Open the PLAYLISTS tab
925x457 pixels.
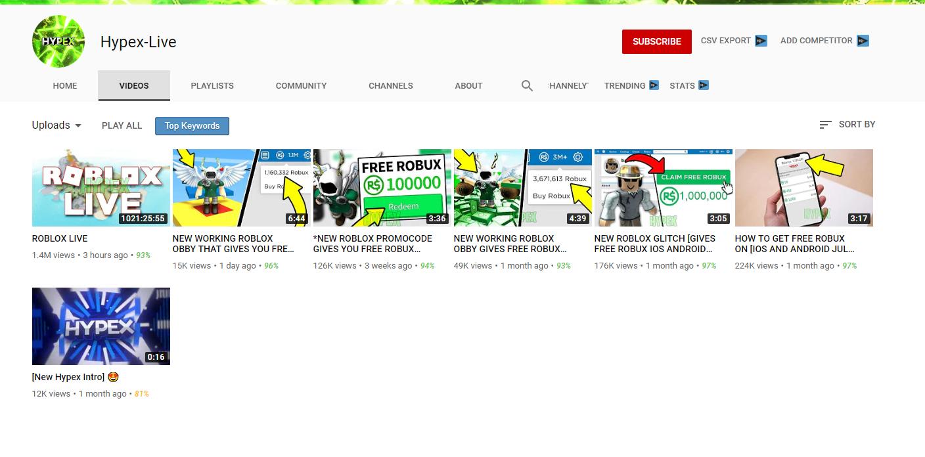pyautogui.click(x=212, y=85)
